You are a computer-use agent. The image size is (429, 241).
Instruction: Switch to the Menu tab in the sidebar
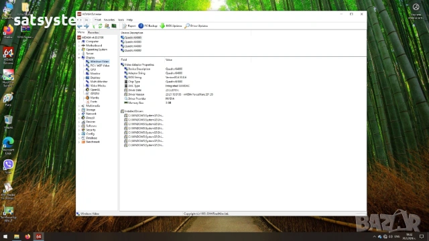tap(81, 32)
